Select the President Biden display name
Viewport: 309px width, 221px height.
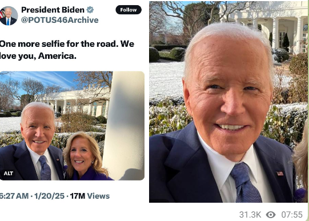pyautogui.click(x=53, y=10)
